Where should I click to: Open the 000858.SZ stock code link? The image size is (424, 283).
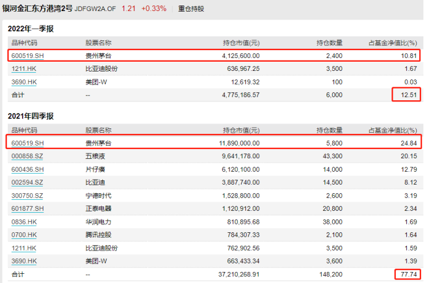[26, 156]
